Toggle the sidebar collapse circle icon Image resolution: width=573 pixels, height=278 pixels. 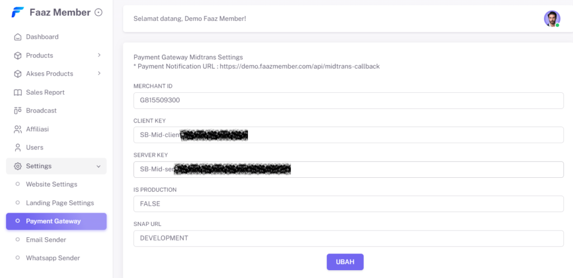[98, 12]
